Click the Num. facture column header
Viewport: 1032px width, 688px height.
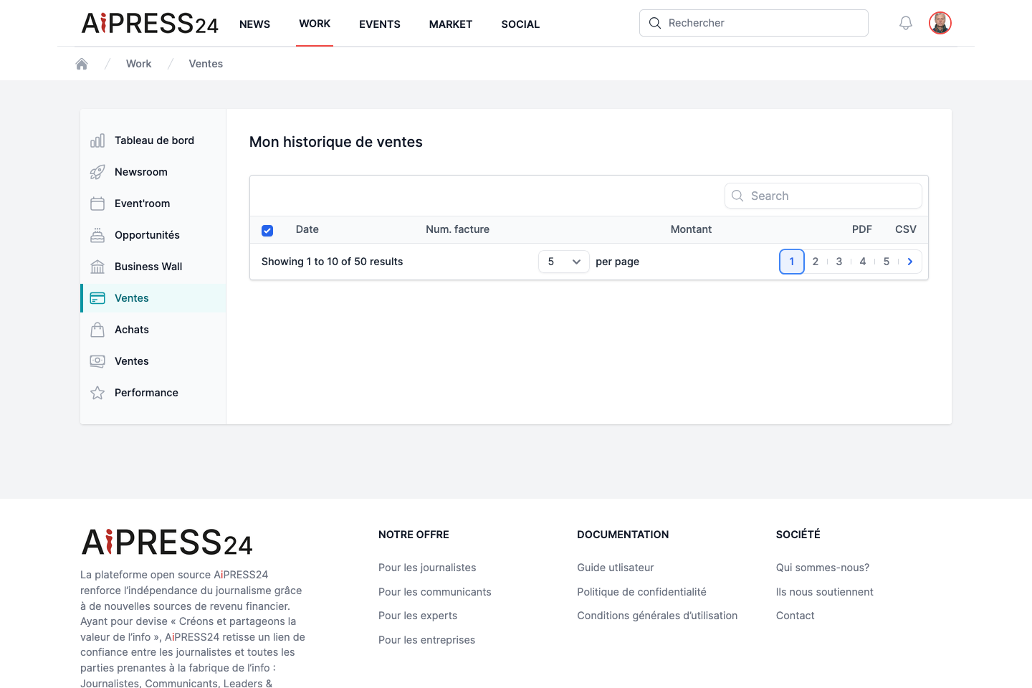pos(457,229)
